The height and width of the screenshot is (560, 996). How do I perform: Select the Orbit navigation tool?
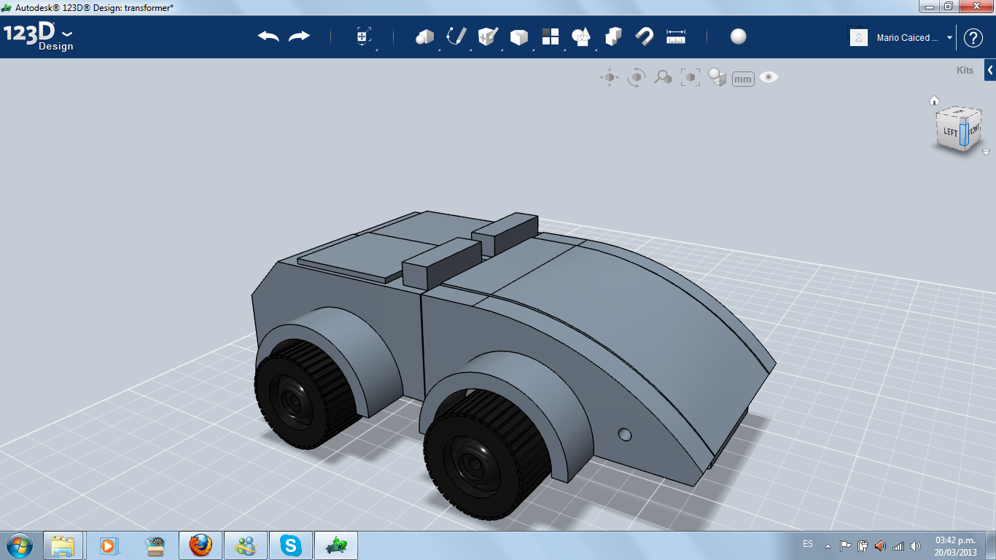point(637,77)
